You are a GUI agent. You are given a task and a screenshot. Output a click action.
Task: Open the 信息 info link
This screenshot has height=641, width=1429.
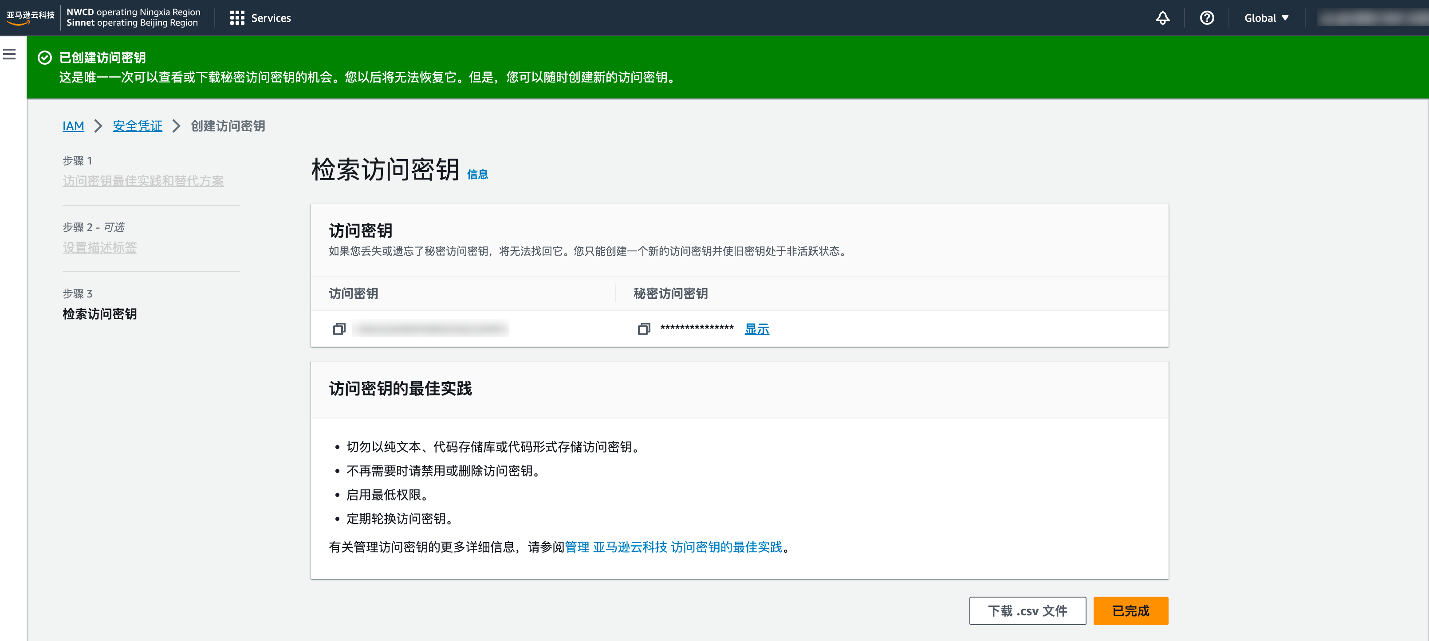(x=477, y=174)
